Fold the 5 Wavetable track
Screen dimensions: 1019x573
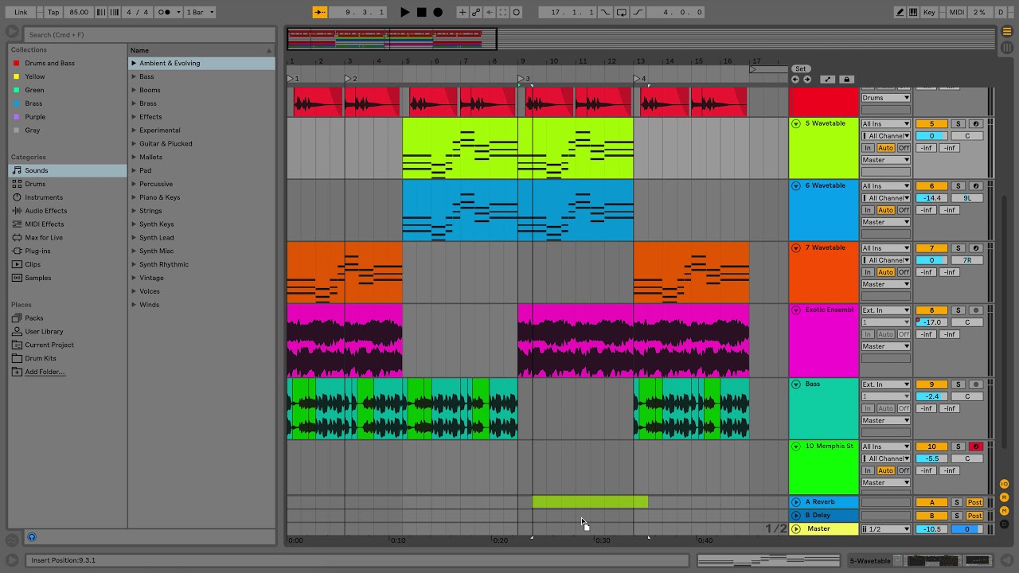[x=795, y=124]
